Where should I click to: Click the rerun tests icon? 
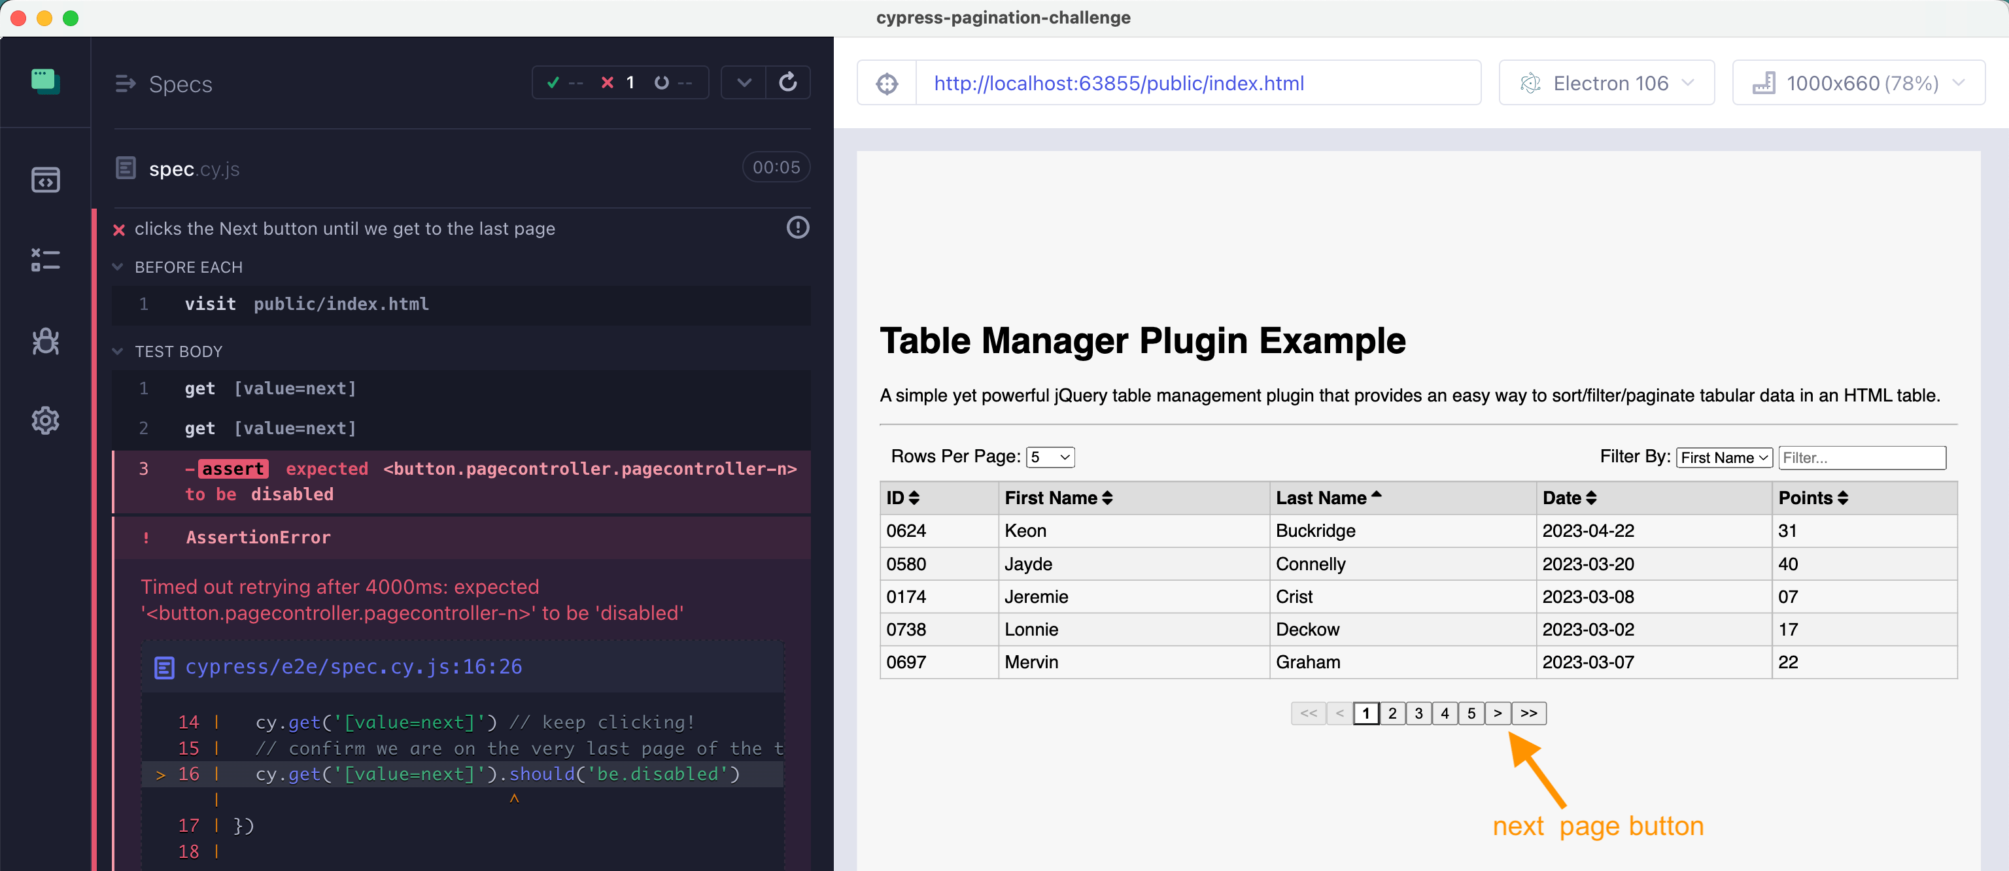pos(787,82)
